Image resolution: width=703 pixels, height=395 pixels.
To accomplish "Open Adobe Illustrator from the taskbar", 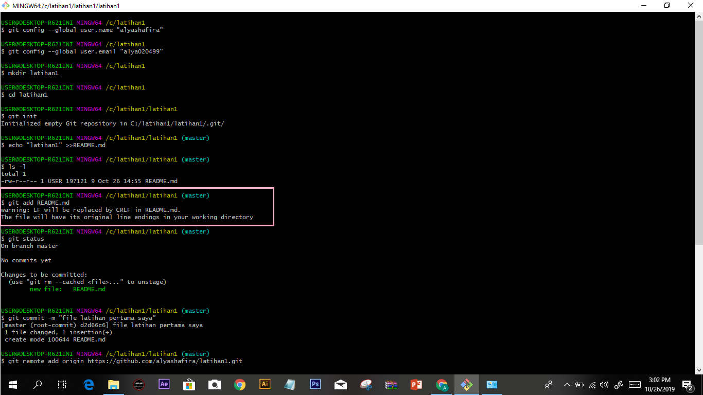I will (x=264, y=384).
